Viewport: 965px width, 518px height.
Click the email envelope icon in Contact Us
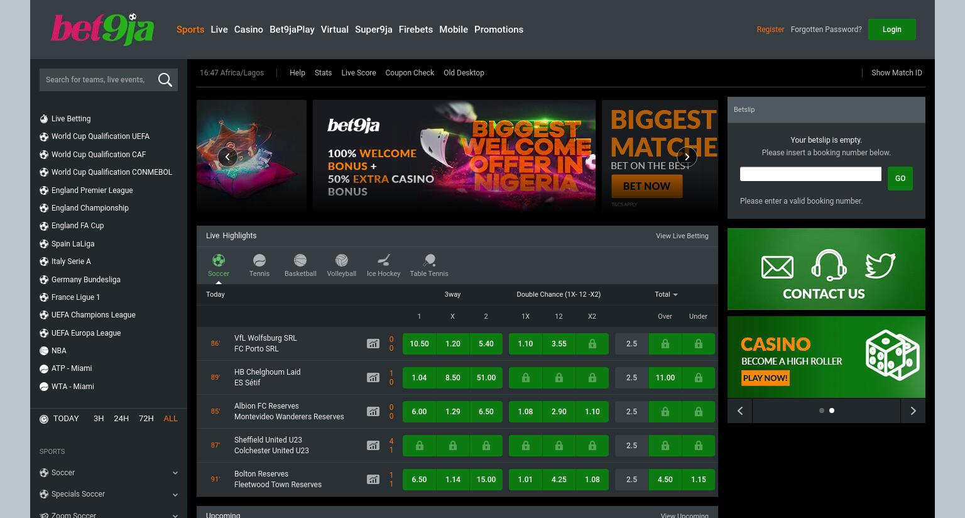tap(777, 267)
